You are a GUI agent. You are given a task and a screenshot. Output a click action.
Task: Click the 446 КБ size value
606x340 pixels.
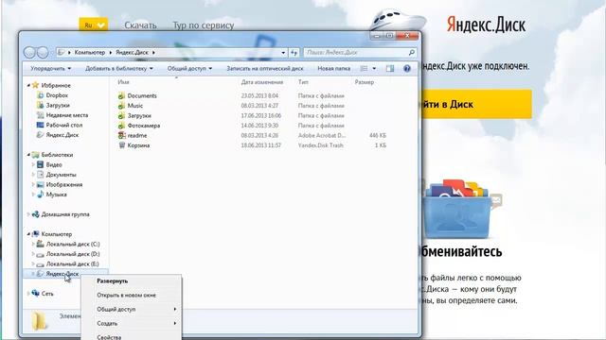coord(378,135)
